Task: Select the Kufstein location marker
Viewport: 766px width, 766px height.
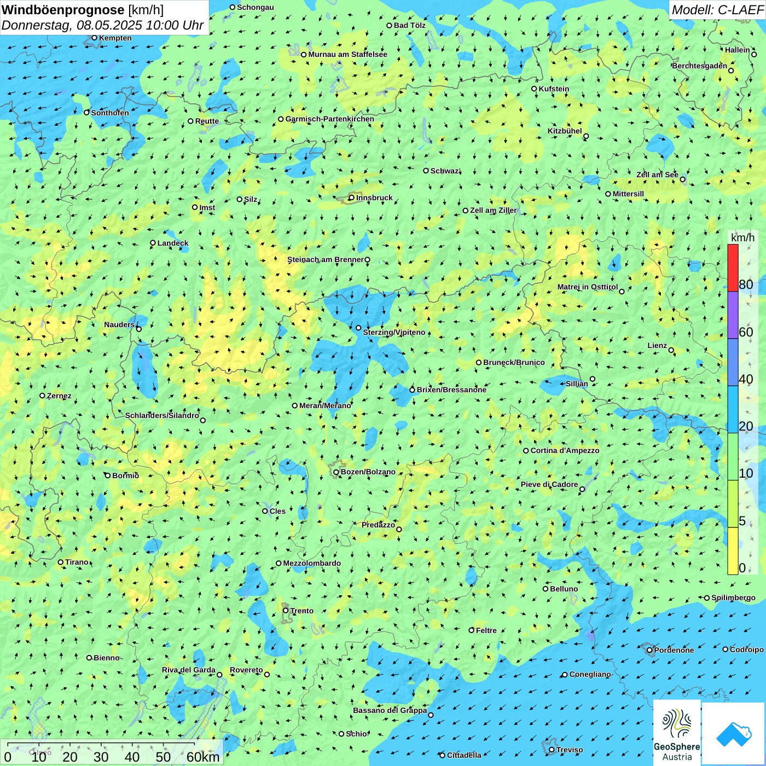Action: pos(534,89)
